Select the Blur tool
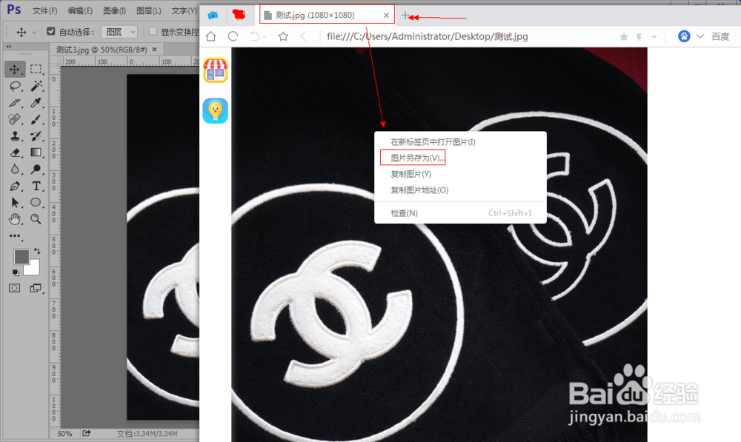 click(x=15, y=169)
